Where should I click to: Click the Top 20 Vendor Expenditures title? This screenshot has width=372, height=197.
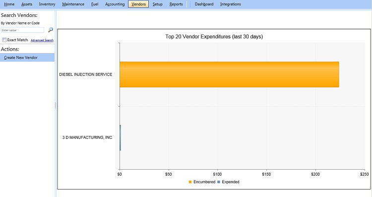[214, 37]
